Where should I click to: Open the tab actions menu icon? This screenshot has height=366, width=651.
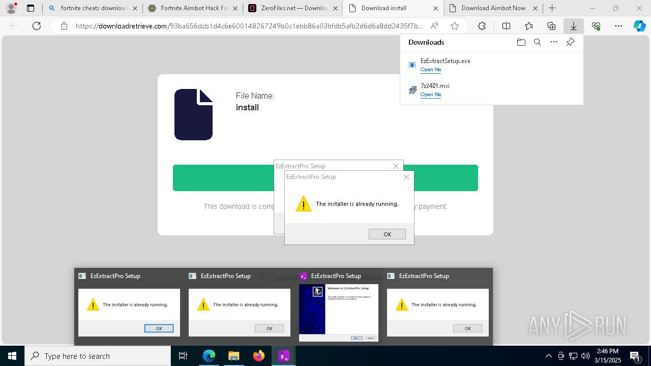tap(31, 8)
